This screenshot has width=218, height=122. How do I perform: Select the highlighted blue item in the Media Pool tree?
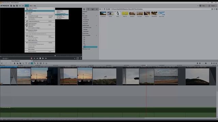coord(90,47)
